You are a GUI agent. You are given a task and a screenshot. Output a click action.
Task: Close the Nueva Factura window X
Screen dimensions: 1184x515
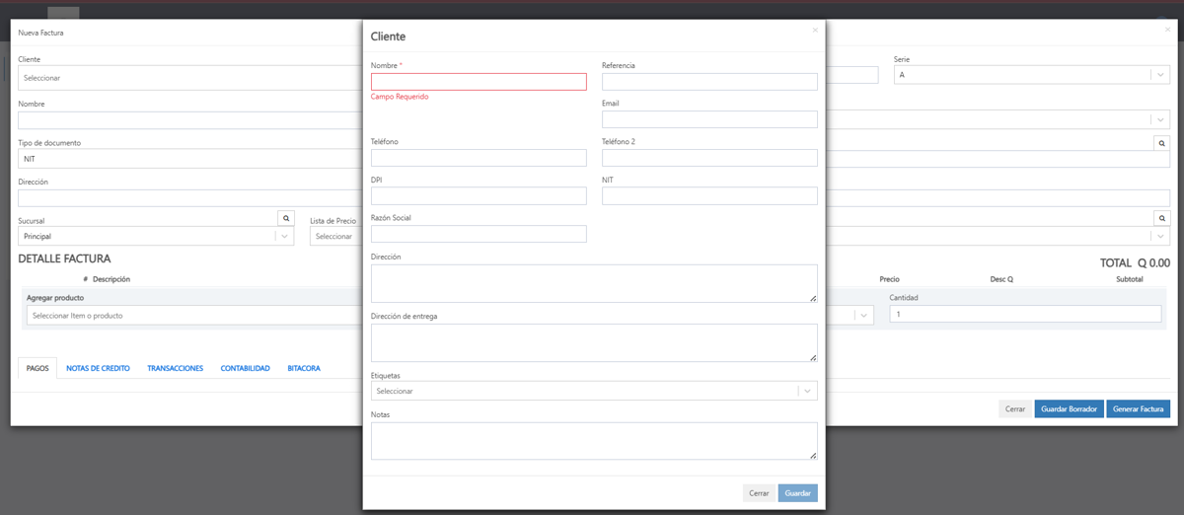1168,31
